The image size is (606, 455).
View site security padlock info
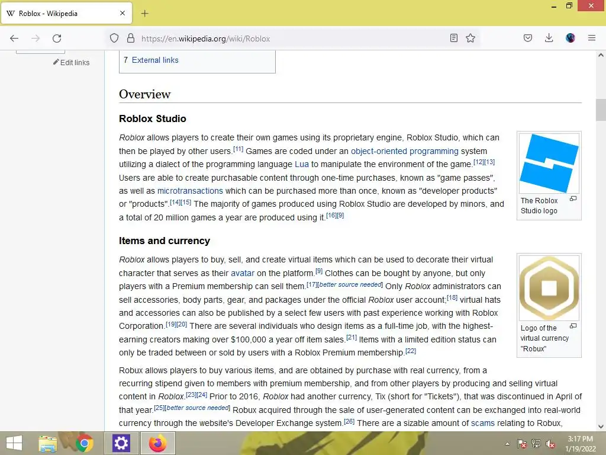tap(131, 39)
